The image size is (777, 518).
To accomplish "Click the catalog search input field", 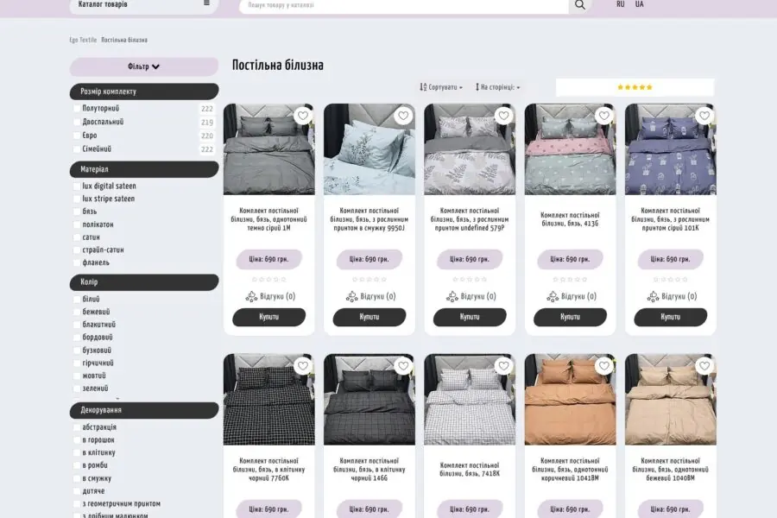I will [403, 5].
